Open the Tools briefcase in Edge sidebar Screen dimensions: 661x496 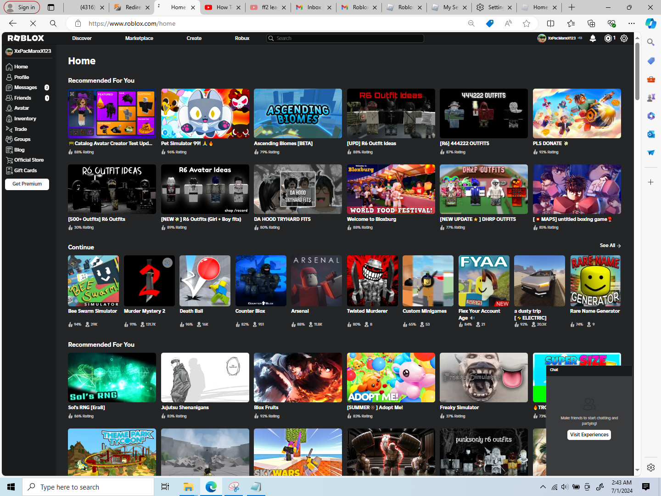651,79
